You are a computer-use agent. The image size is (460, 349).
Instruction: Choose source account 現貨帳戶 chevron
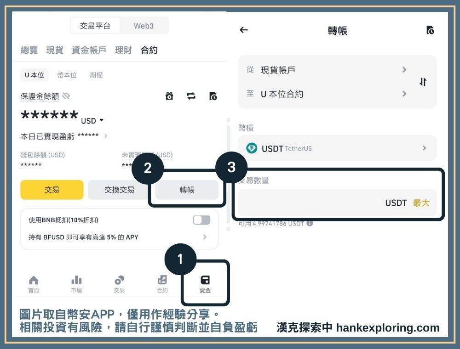coord(404,70)
